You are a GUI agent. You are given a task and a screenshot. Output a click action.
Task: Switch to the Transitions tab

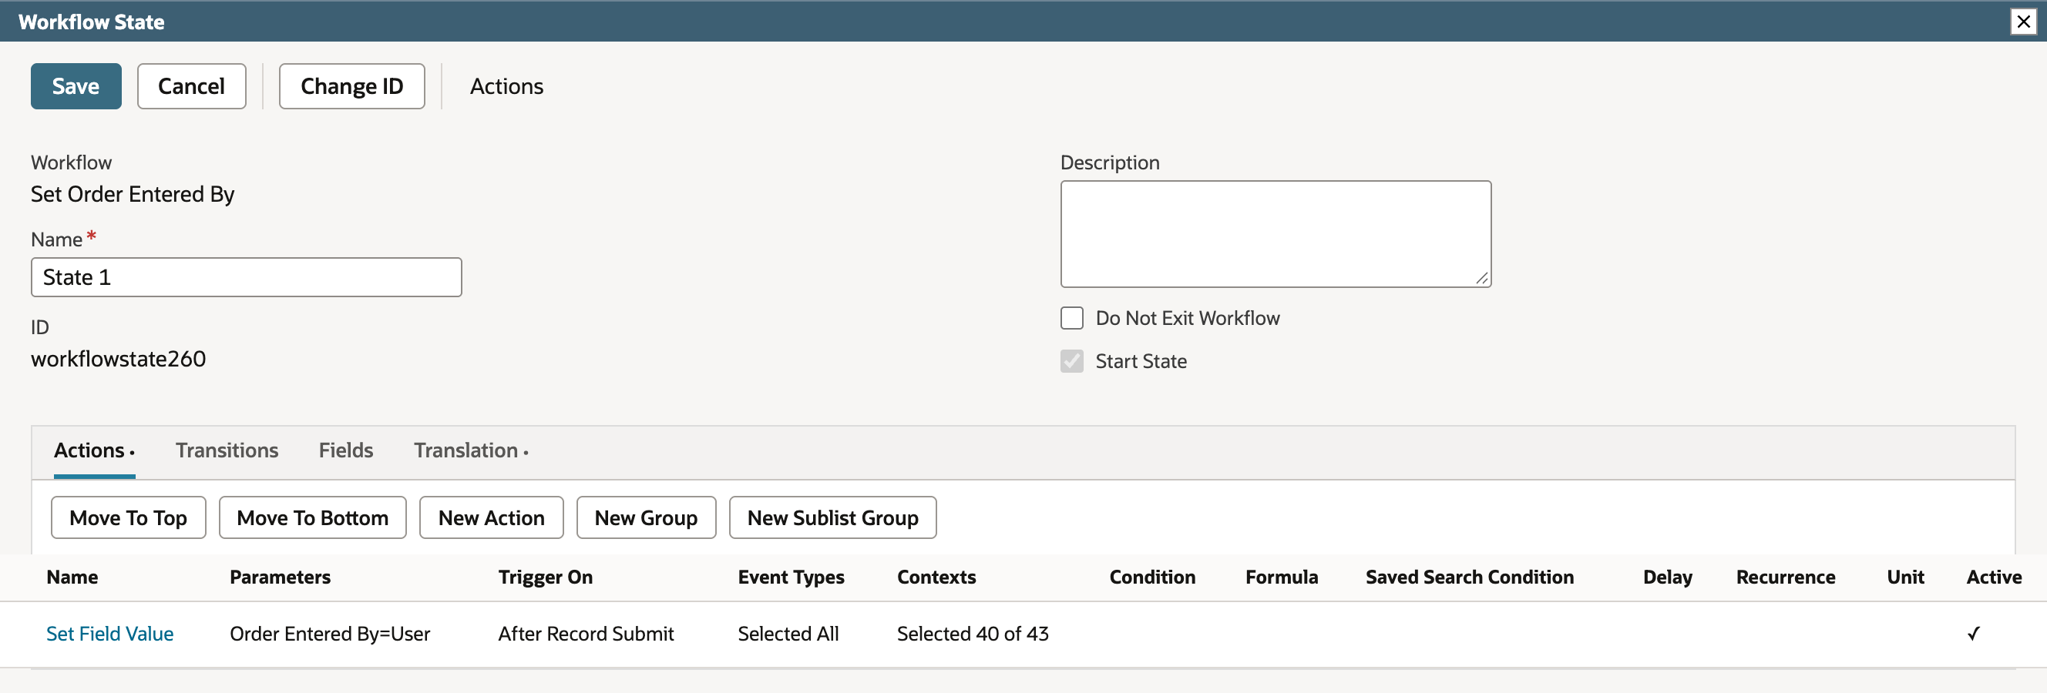(227, 450)
